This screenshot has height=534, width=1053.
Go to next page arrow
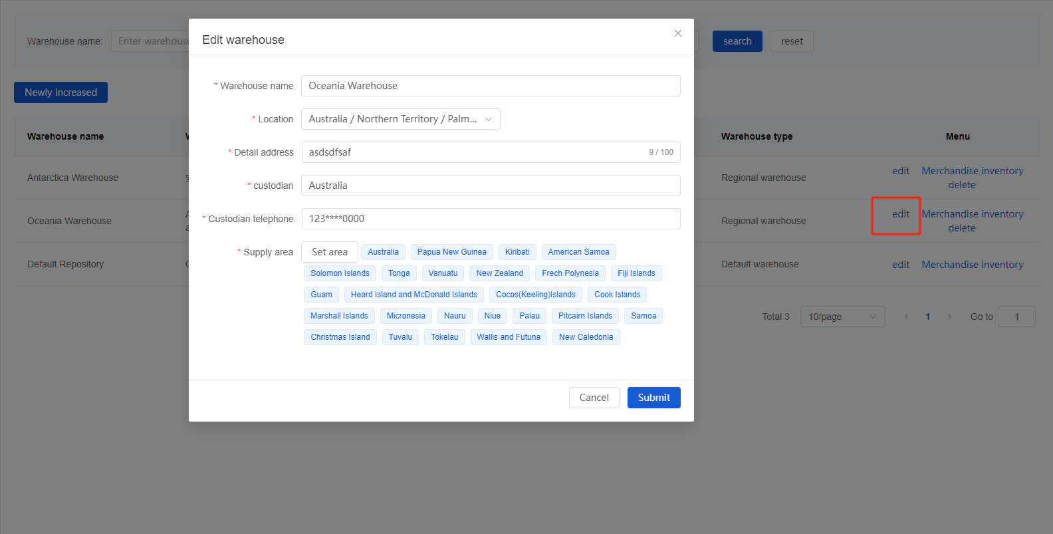tap(949, 317)
